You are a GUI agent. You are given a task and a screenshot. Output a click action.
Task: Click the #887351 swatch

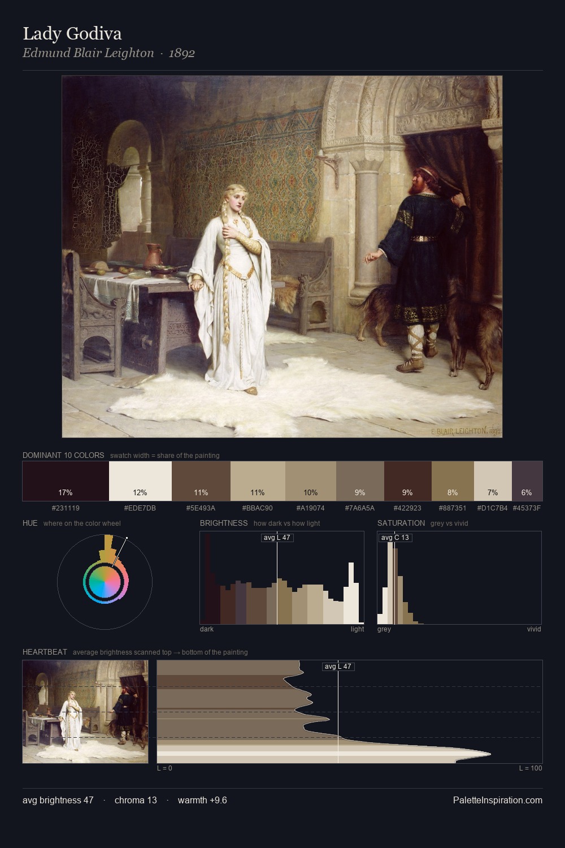coord(453,481)
